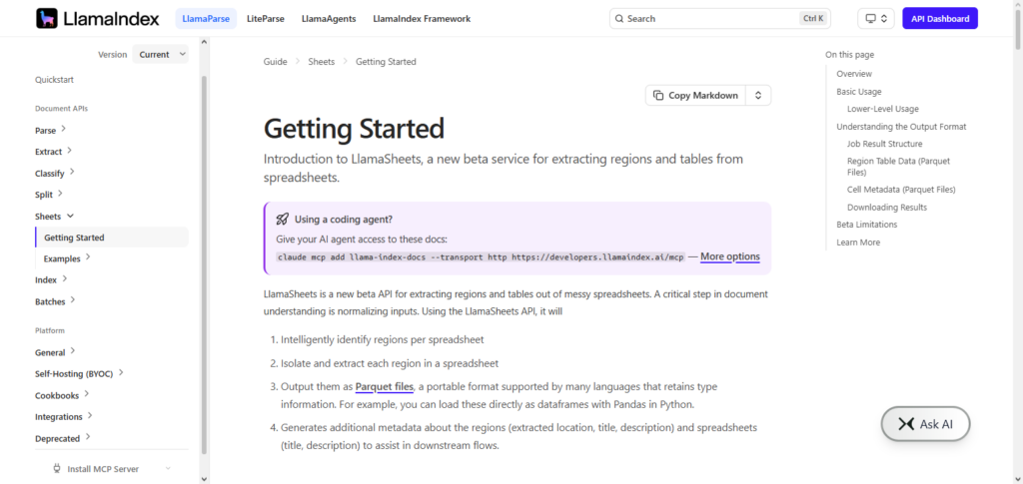This screenshot has height=484, width=1023.
Task: Jump to Lower-Level Usage section
Action: click(883, 110)
